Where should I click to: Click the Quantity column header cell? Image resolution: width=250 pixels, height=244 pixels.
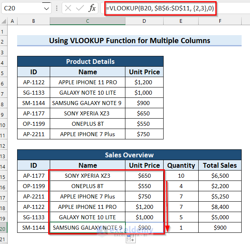[181, 165]
